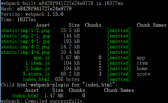Click the first table's Chunk Names header

pyautogui.click(x=152, y=25)
